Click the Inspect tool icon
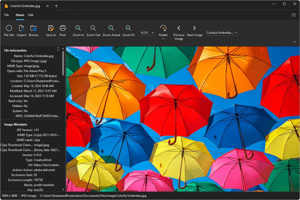The height and width of the screenshot is (200, 300). tap(21, 31)
